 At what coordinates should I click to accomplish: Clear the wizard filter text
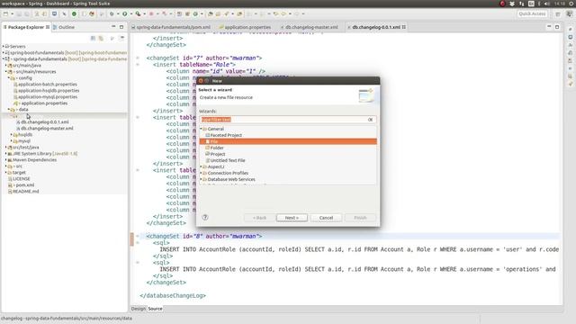click(370, 120)
